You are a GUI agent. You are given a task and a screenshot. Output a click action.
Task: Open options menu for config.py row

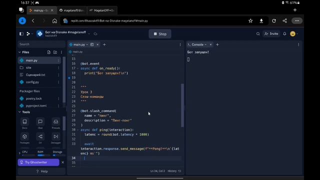(x=58, y=82)
